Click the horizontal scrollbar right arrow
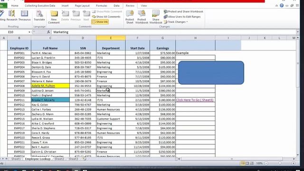Image resolution: width=304 pixels, height=171 pixels. pyautogui.click(x=294, y=159)
